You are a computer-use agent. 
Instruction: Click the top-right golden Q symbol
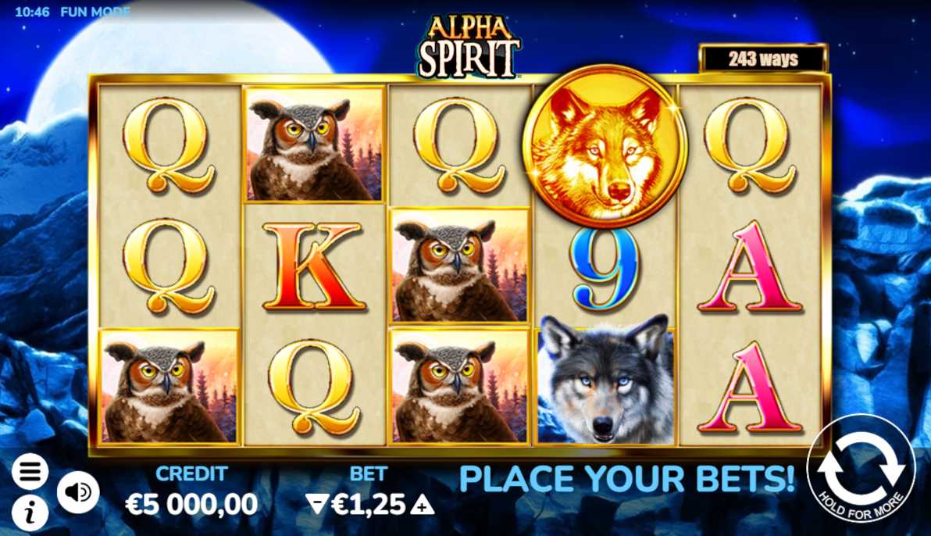749,145
